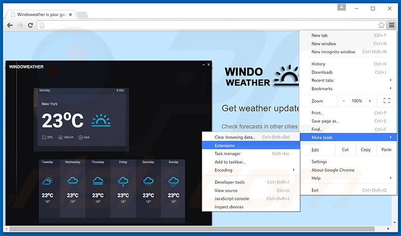This screenshot has width=401, height=236.
Task: Click the scroll down arrow on vertical scrollbar
Action: coord(394,222)
